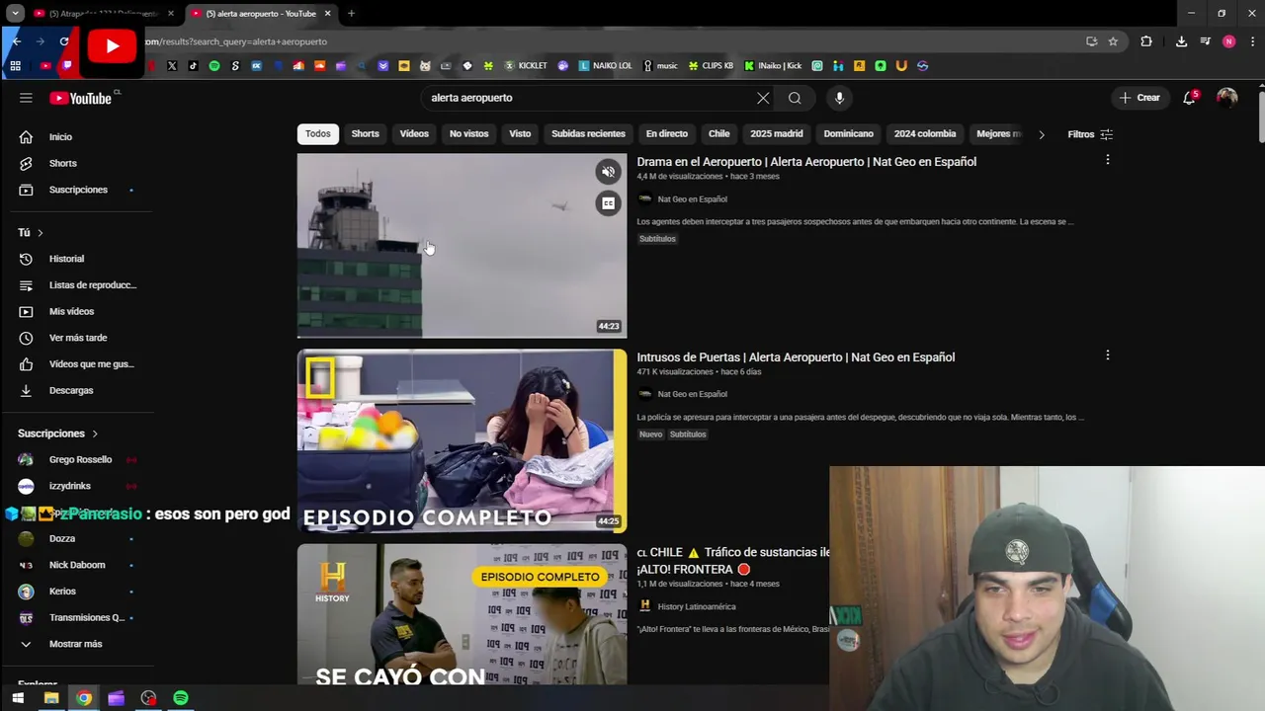Visit the History Latinoamérica channel

(697, 606)
